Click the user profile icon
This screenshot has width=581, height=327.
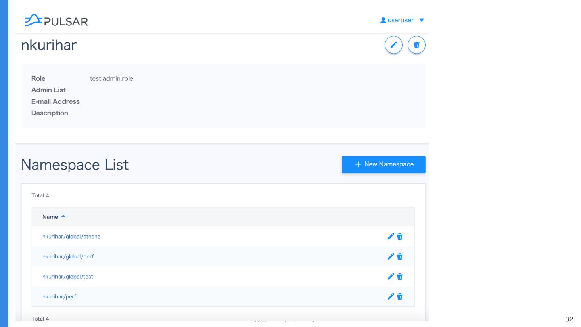point(383,20)
